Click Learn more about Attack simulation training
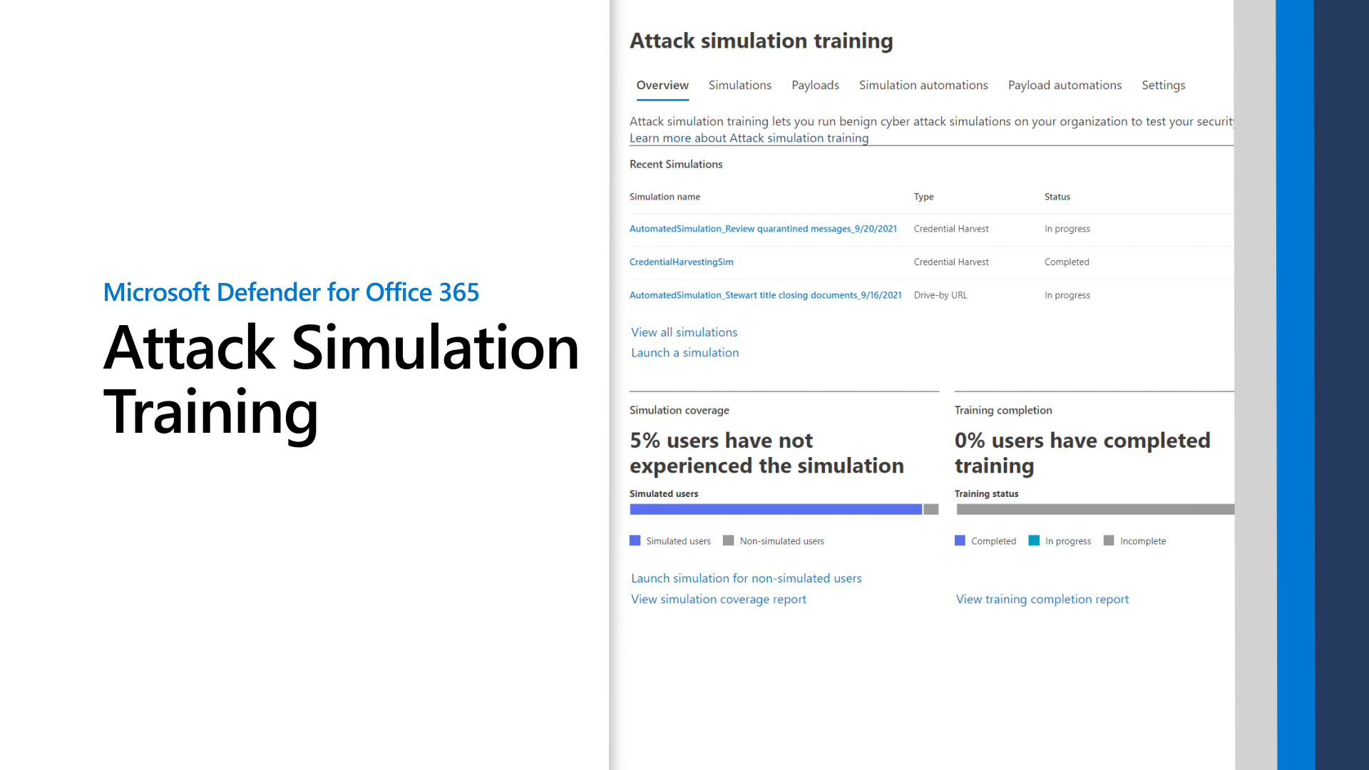This screenshot has width=1369, height=770. [749, 138]
